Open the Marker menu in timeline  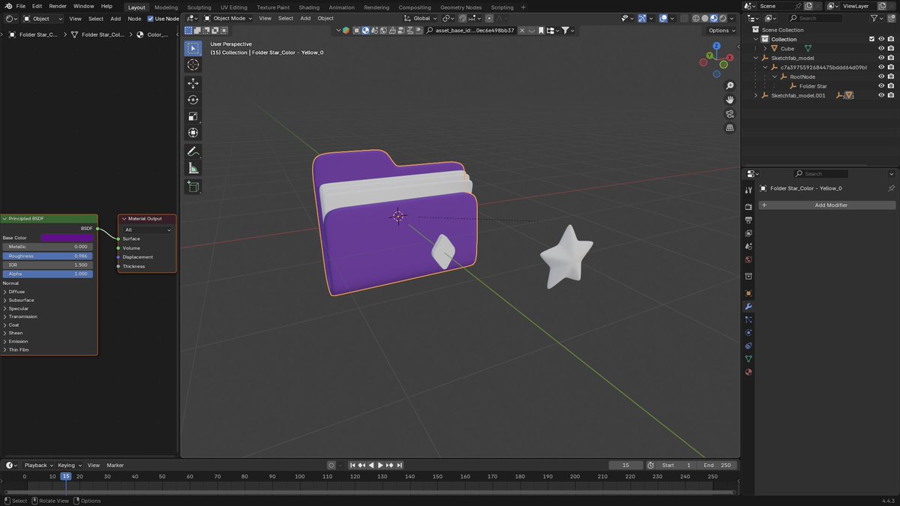tap(115, 466)
